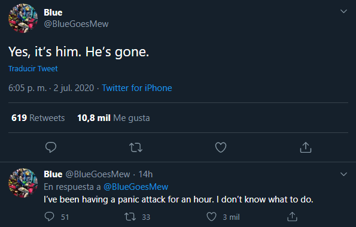Expand the reply tweet's options chevron
This screenshot has width=356, height=227.
344,174
